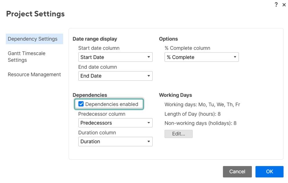Image resolution: width=288 pixels, height=183 pixels.
Task: Open the End date column dropdown
Action: (x=115, y=76)
